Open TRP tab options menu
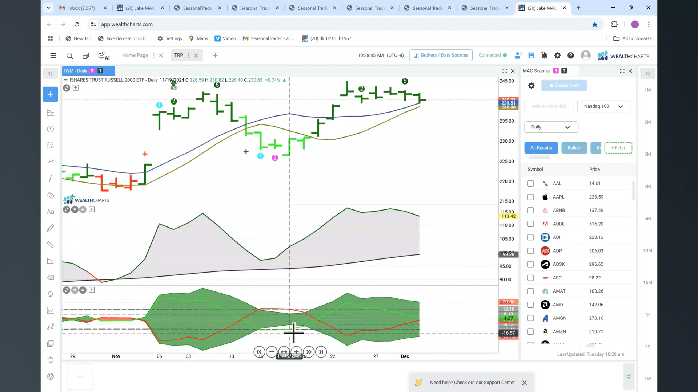 tap(188, 56)
